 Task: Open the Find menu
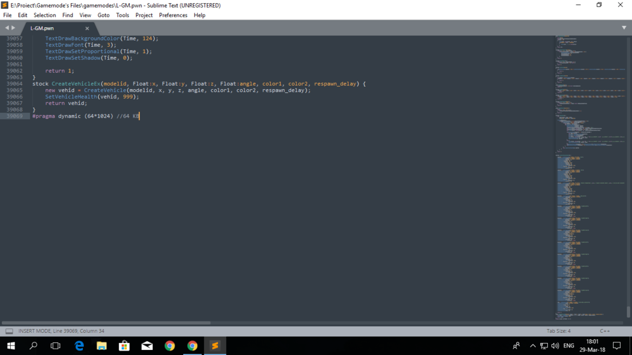pyautogui.click(x=68, y=15)
